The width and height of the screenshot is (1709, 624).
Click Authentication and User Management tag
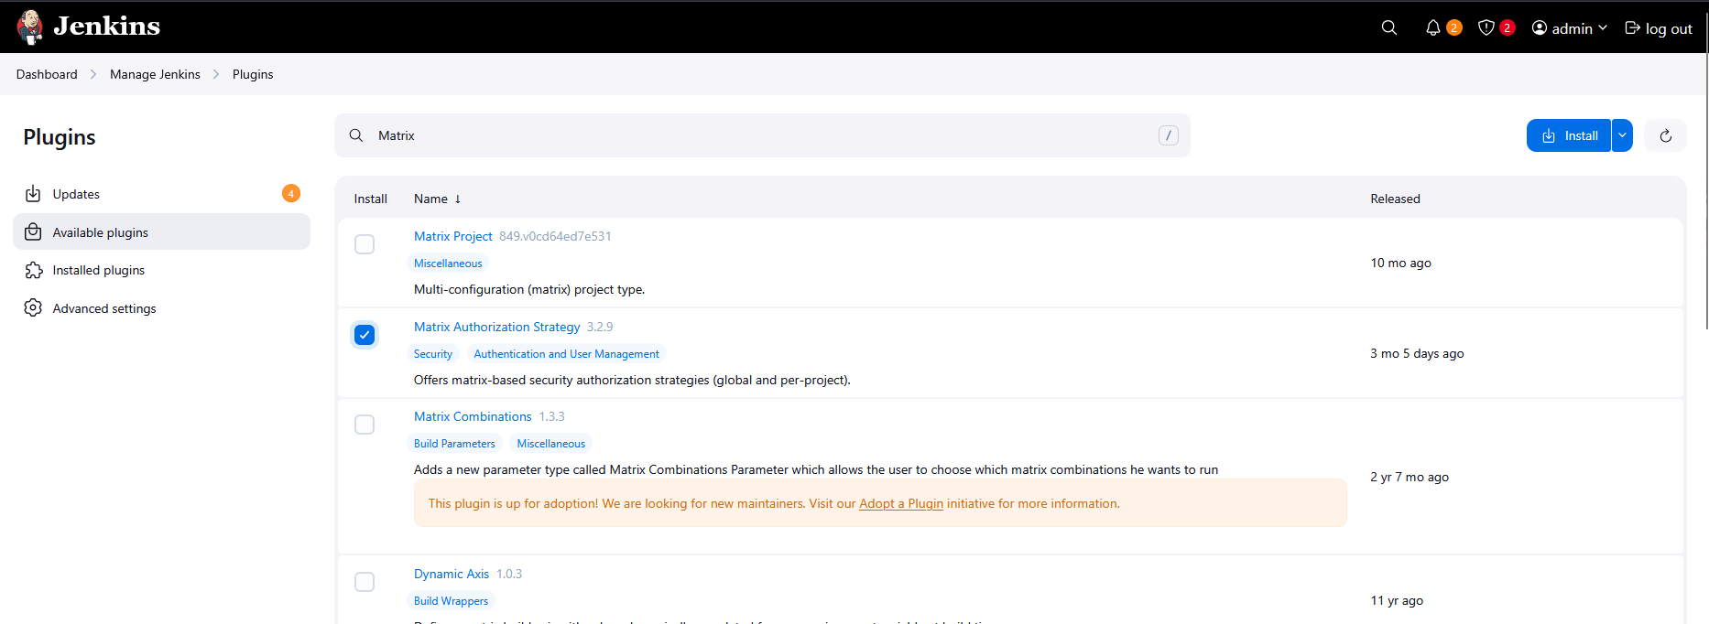pyautogui.click(x=566, y=354)
